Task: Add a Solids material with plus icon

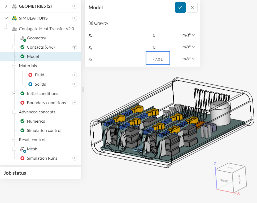Action: click(x=75, y=84)
